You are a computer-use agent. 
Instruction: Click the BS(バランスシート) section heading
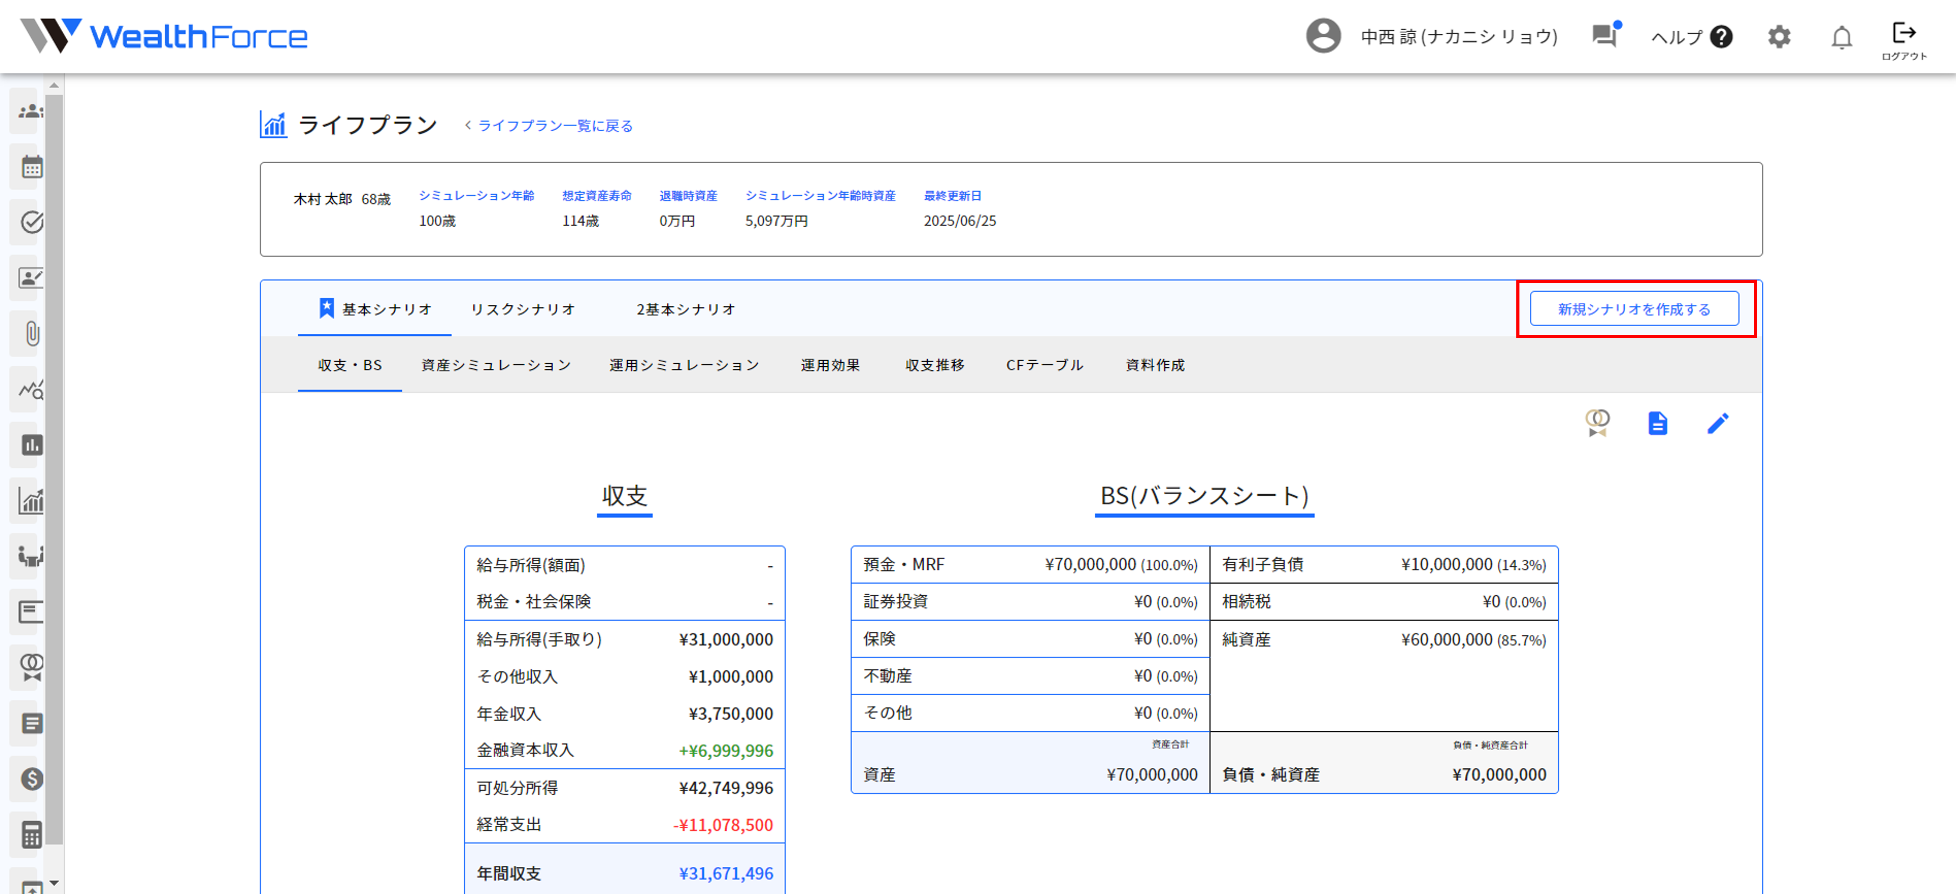[1204, 496]
